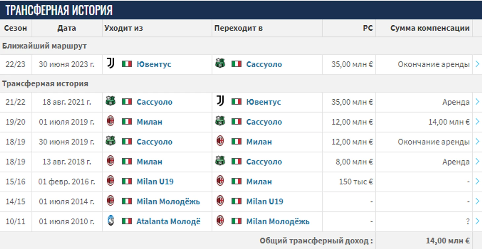The image size is (482, 249).
Task: Click the Сезон column header
Action: coord(16,28)
